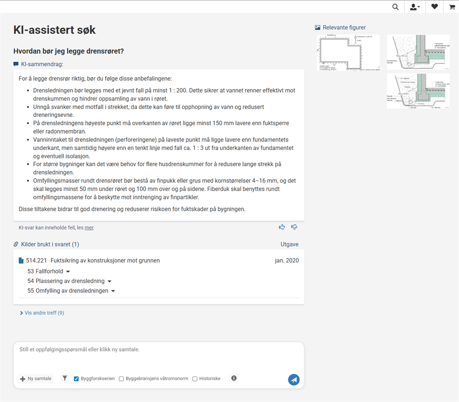Open the building outline figure thumbnail

coord(348,52)
